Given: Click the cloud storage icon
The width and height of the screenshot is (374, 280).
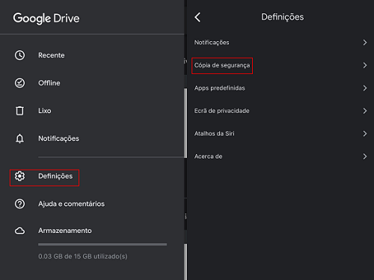Looking at the screenshot, I should [19, 231].
